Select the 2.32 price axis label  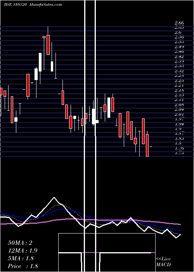pyautogui.click(x=179, y=71)
